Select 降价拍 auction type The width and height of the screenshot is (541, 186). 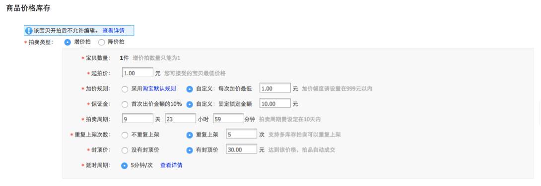(x=101, y=43)
